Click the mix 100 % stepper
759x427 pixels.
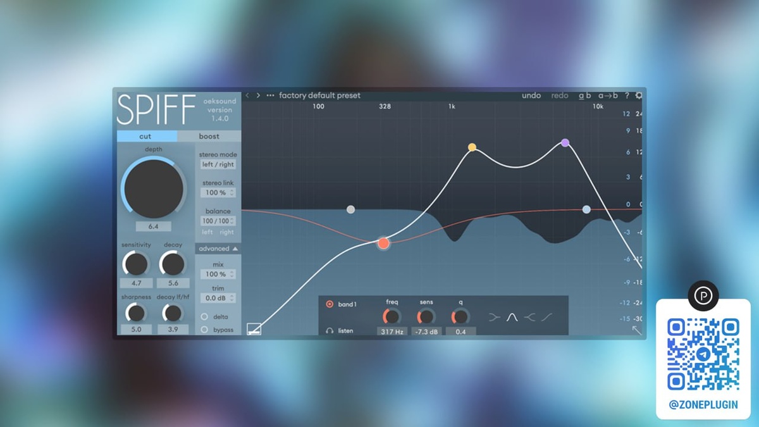pos(219,274)
